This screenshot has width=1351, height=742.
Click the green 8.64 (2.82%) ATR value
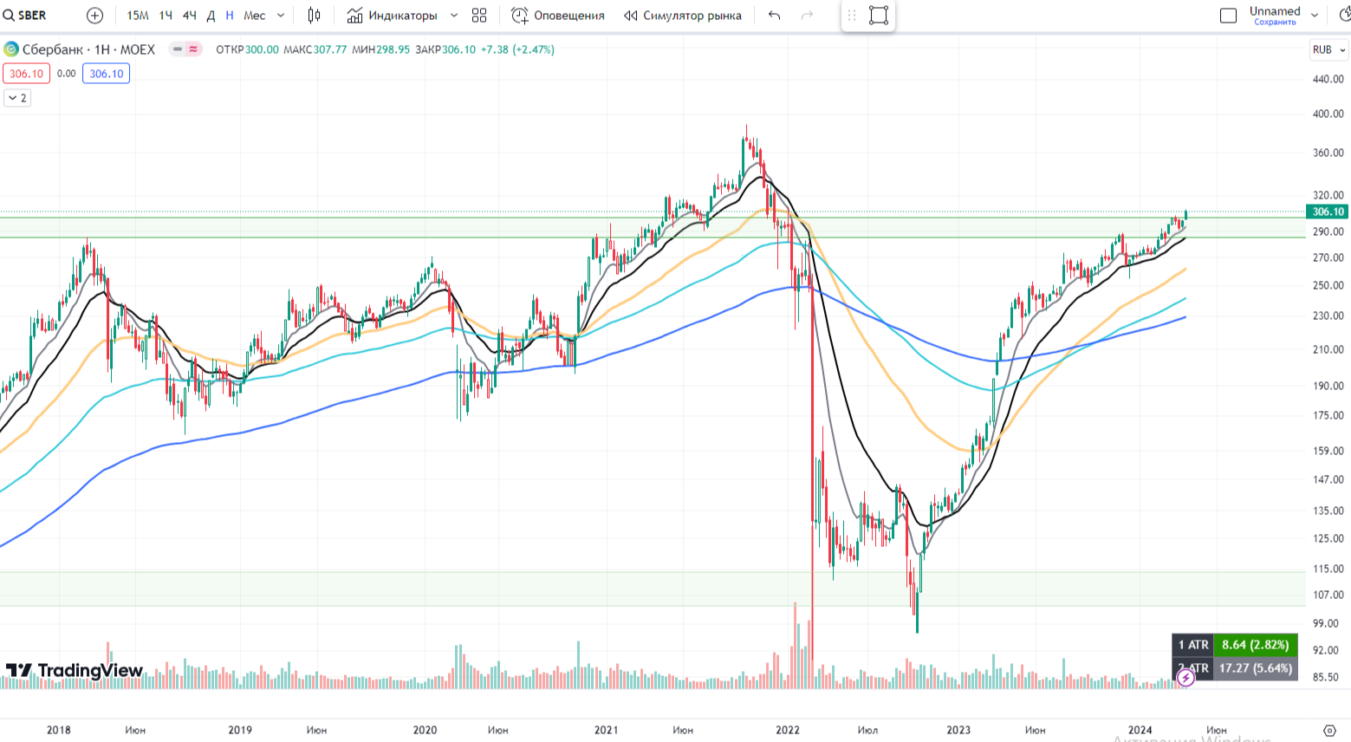1256,645
